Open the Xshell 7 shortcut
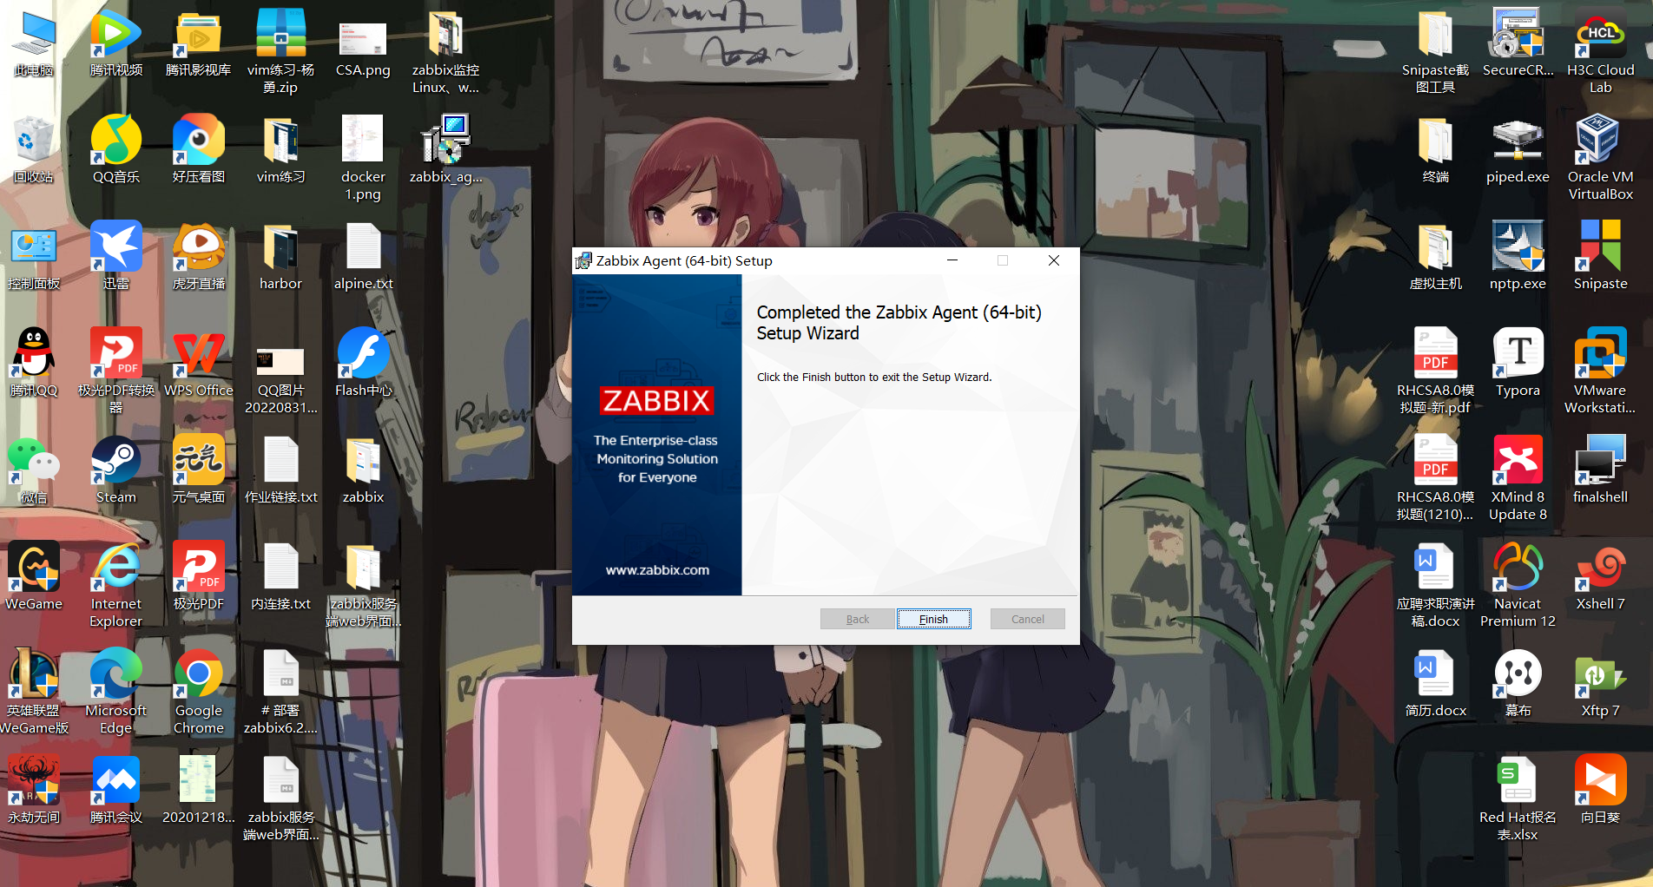1653x887 pixels. [x=1600, y=577]
